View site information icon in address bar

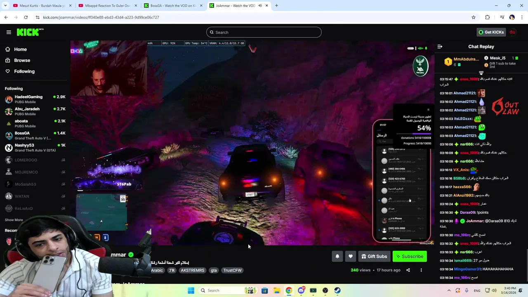click(x=38, y=17)
